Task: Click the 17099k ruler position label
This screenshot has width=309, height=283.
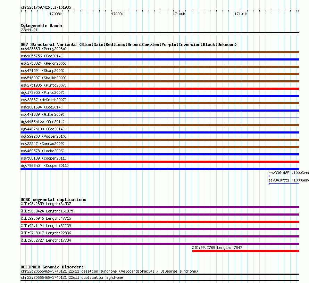Action: (117, 14)
